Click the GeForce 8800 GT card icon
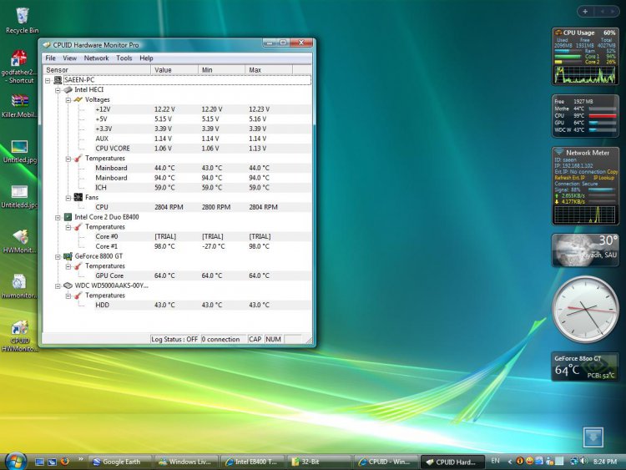The image size is (626, 470). (x=68, y=256)
